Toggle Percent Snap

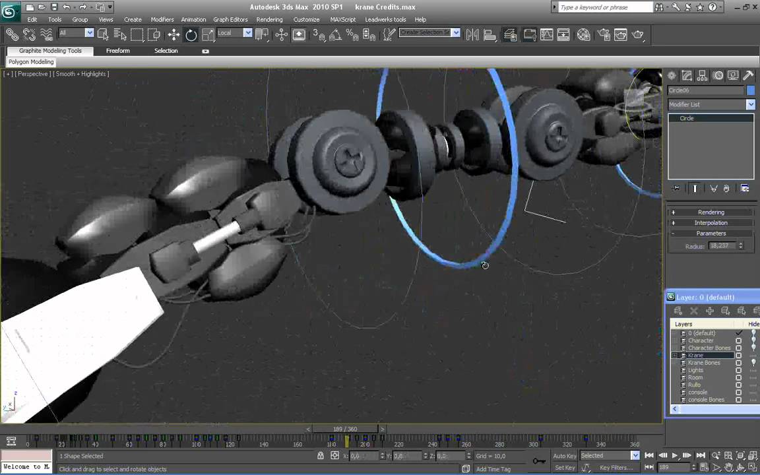pos(352,34)
